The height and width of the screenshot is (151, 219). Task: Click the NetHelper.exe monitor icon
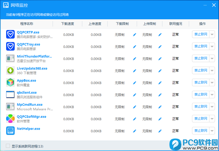tap(10, 131)
